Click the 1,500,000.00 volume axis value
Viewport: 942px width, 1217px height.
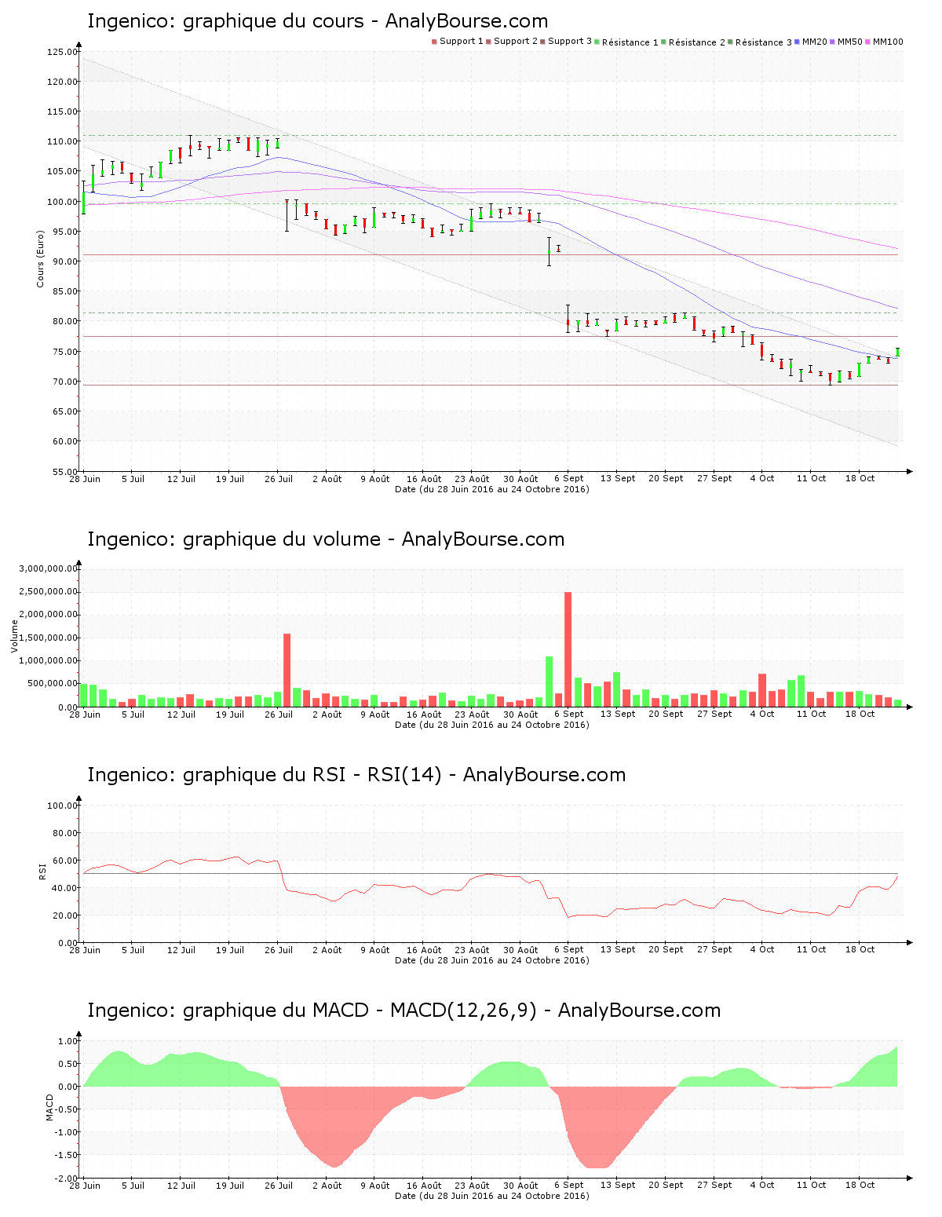click(x=49, y=638)
